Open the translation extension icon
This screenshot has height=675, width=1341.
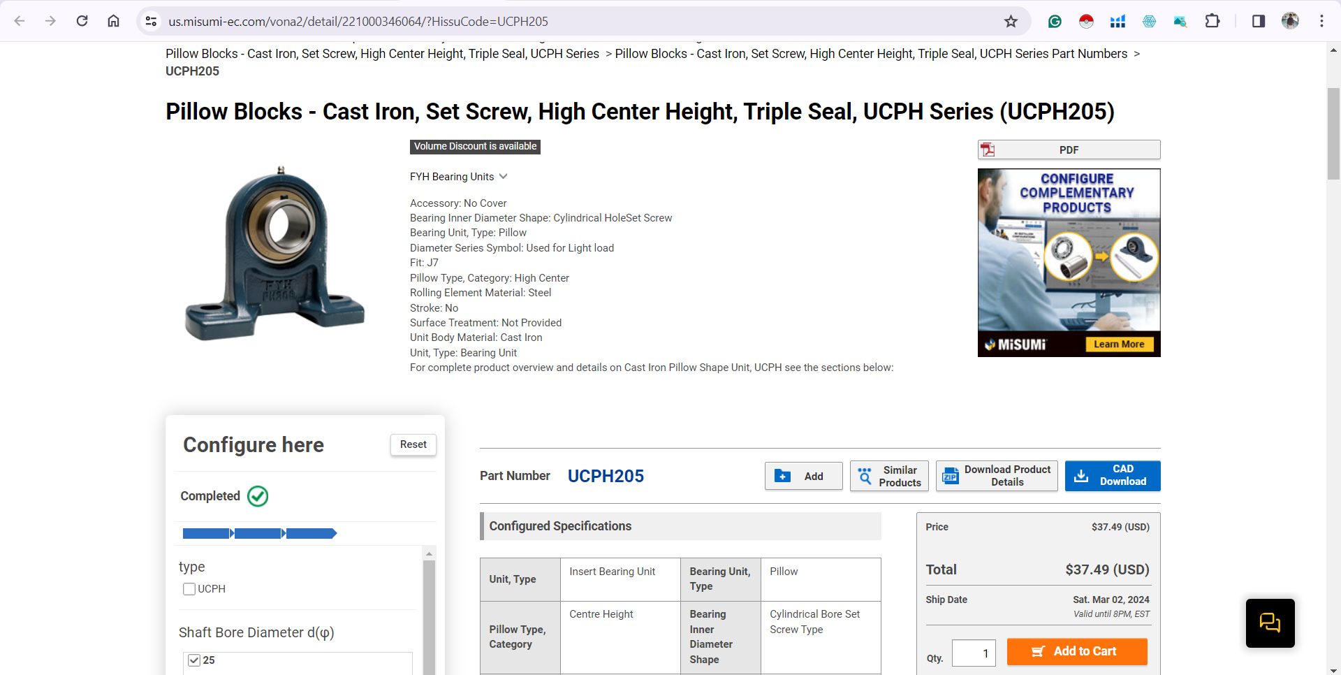(x=1180, y=21)
